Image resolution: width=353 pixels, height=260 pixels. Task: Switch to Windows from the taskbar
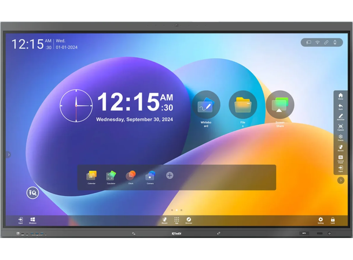tap(32, 220)
